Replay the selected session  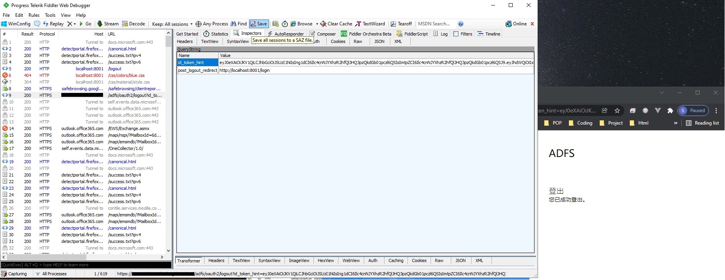click(53, 24)
